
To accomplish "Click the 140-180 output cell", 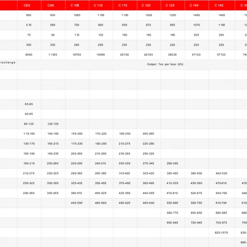I will [x=53, y=134].
